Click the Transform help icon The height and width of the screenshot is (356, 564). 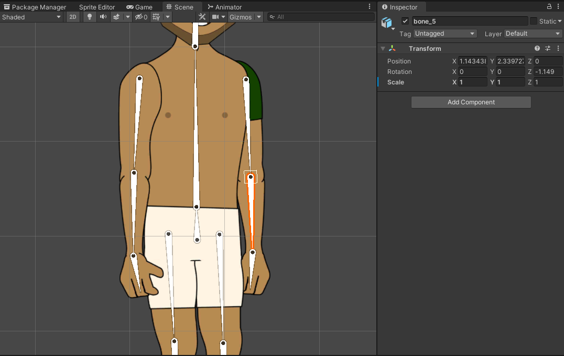click(x=537, y=48)
